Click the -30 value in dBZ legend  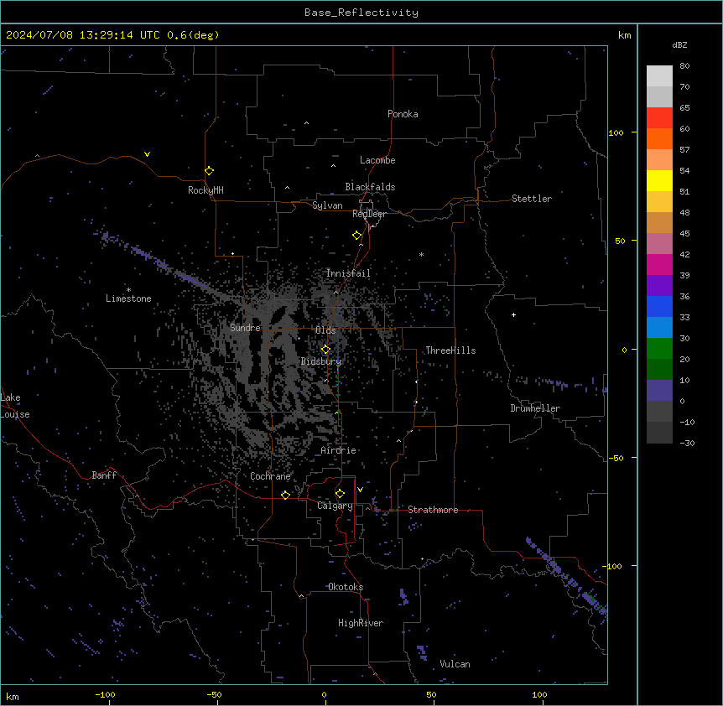click(687, 443)
